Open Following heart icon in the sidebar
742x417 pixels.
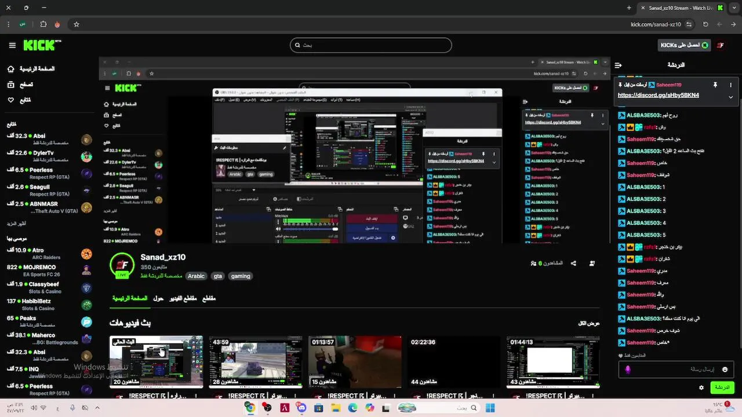point(10,100)
